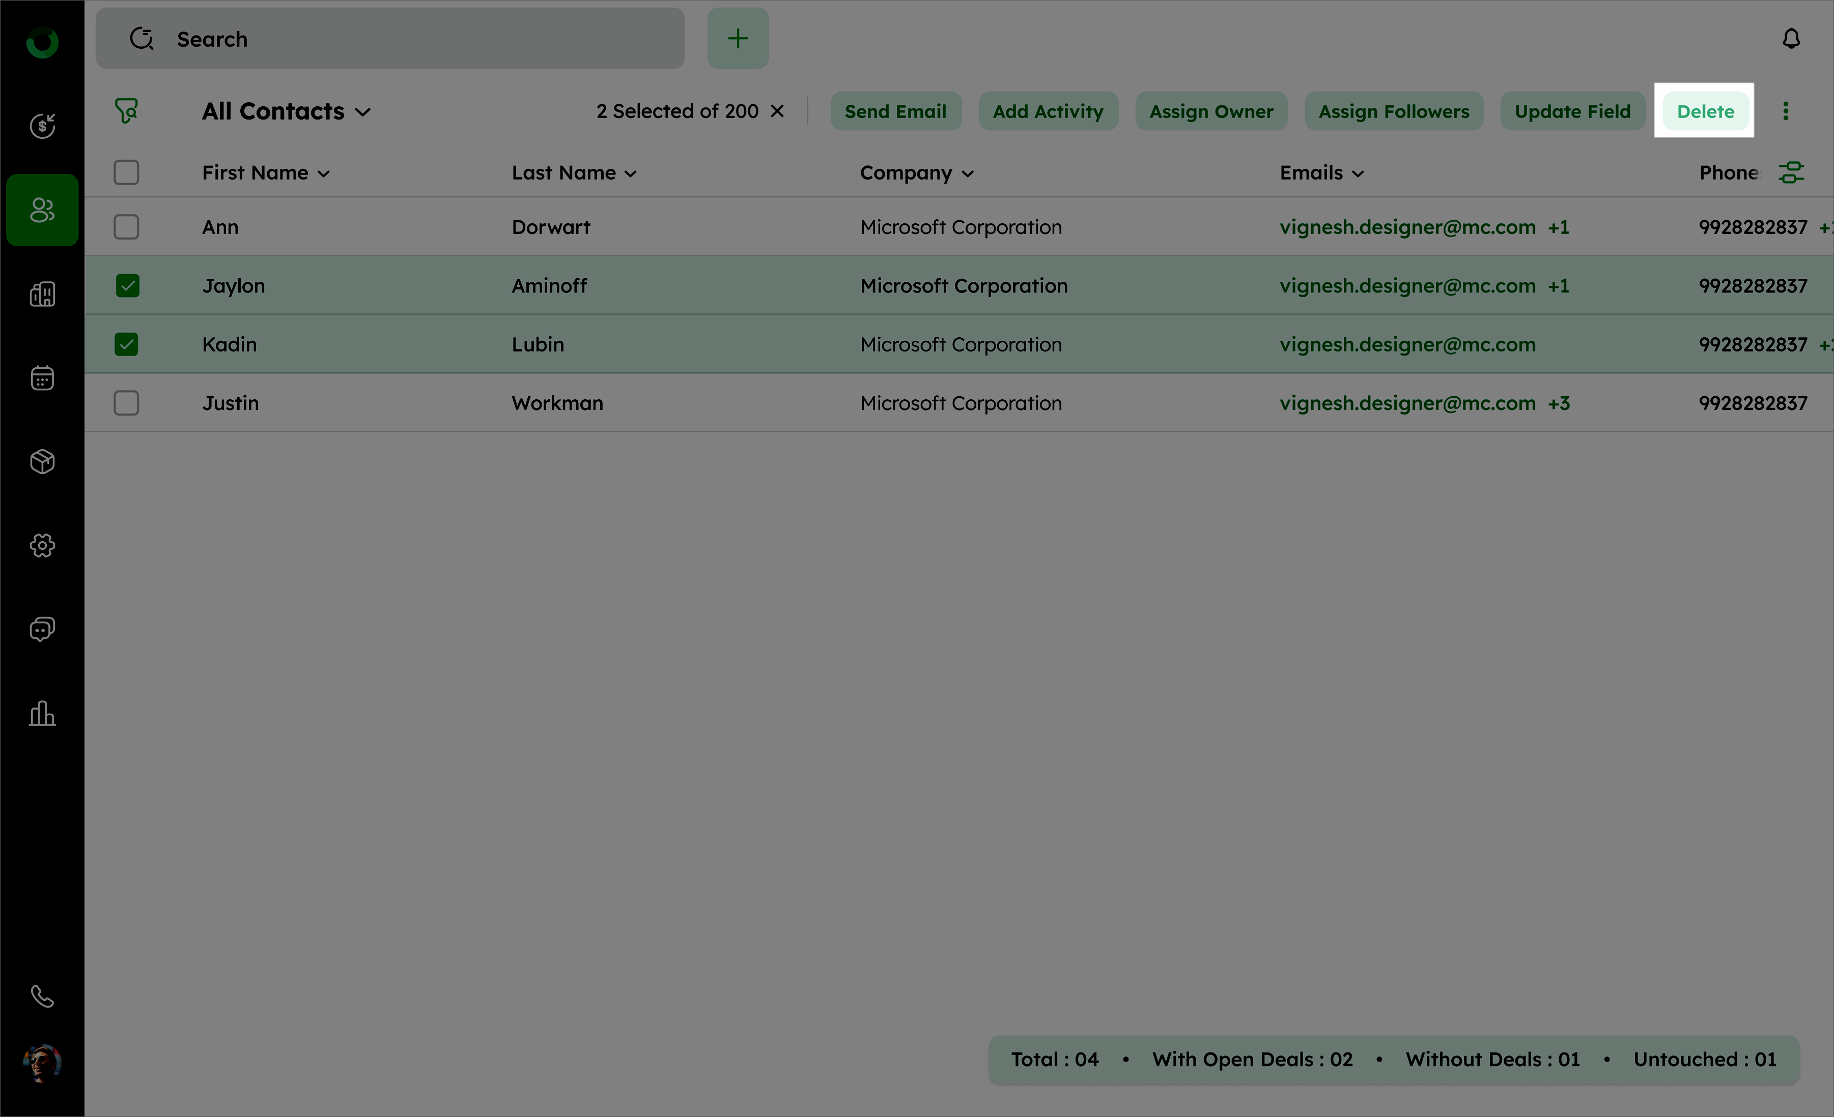
Task: Open the three-dot more actions menu
Action: pos(1785,111)
